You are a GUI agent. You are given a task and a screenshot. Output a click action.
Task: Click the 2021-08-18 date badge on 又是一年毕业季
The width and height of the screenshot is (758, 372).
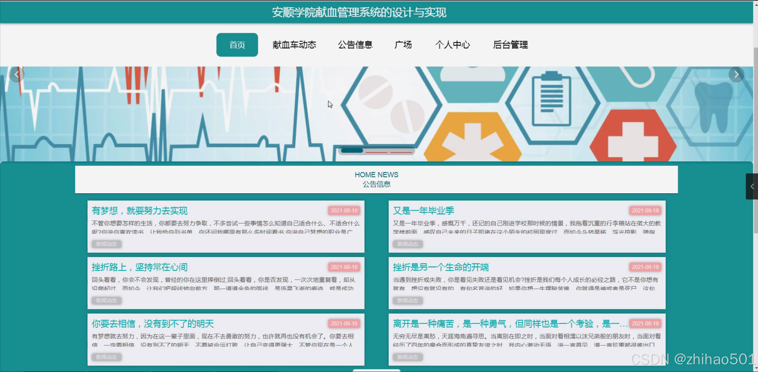click(646, 210)
